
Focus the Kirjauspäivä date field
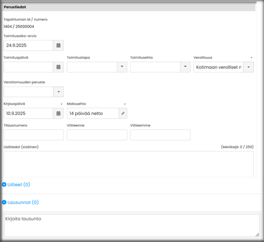tap(28, 114)
